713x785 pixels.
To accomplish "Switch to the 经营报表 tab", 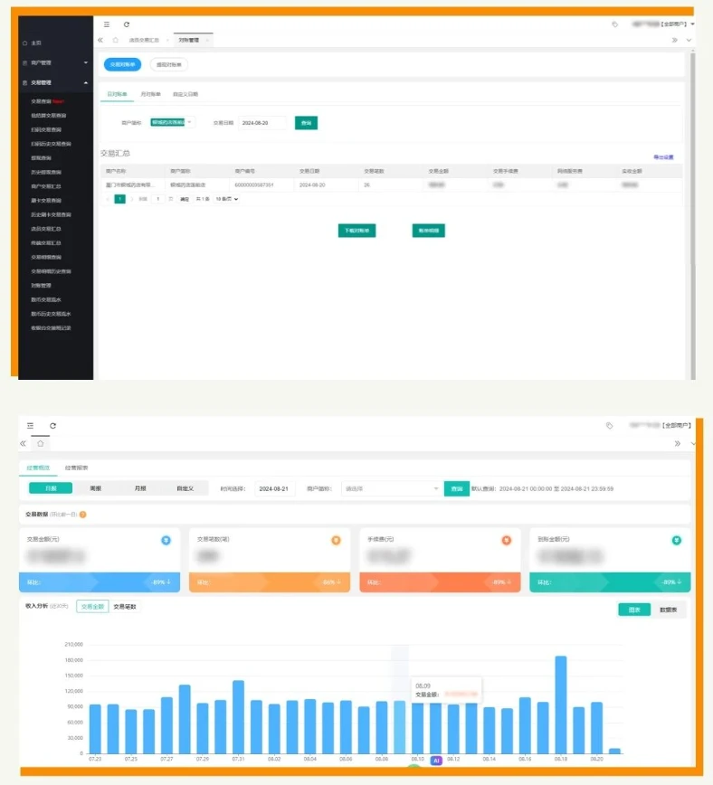I will pyautogui.click(x=76, y=468).
